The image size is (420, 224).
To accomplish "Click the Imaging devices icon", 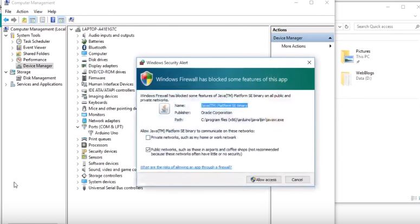I will click(84, 96).
